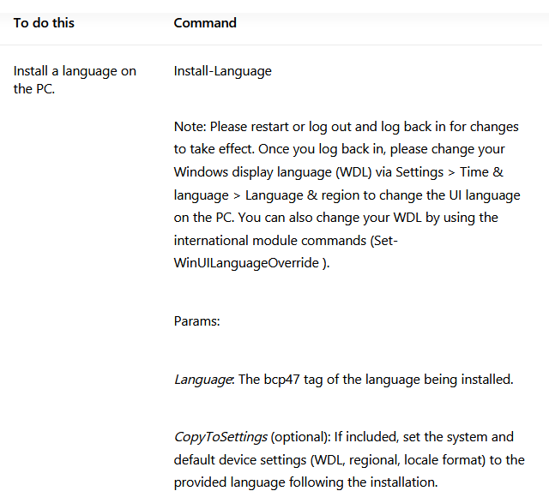549x497 pixels.
Task: Click "Settings" in the Settings > Time path
Action: (x=419, y=172)
